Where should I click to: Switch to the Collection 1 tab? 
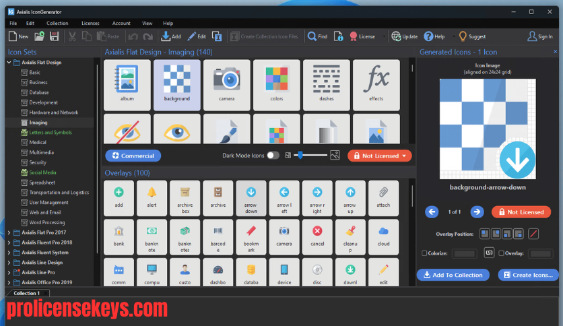click(x=26, y=293)
